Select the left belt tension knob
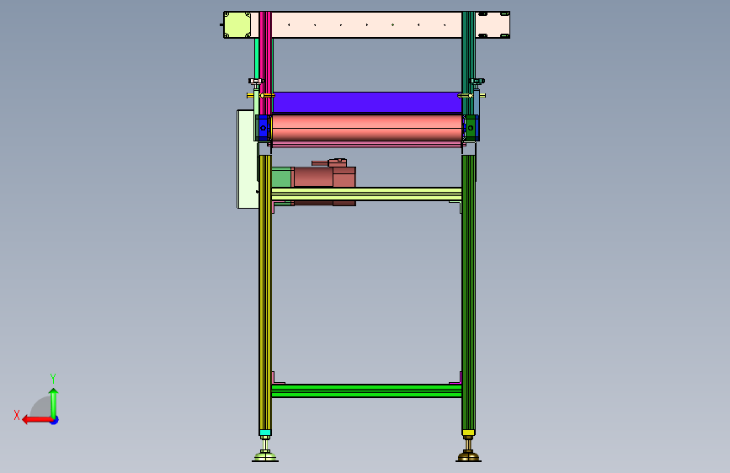The height and width of the screenshot is (473, 730). (256, 82)
